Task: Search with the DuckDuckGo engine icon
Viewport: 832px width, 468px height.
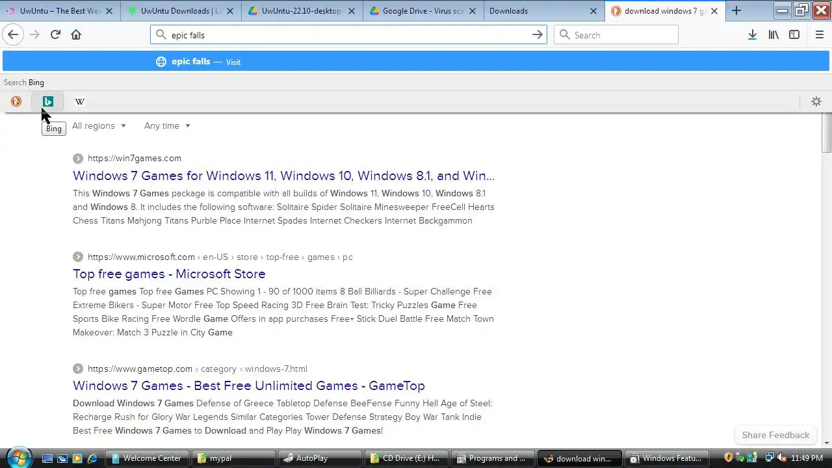Action: [16, 101]
